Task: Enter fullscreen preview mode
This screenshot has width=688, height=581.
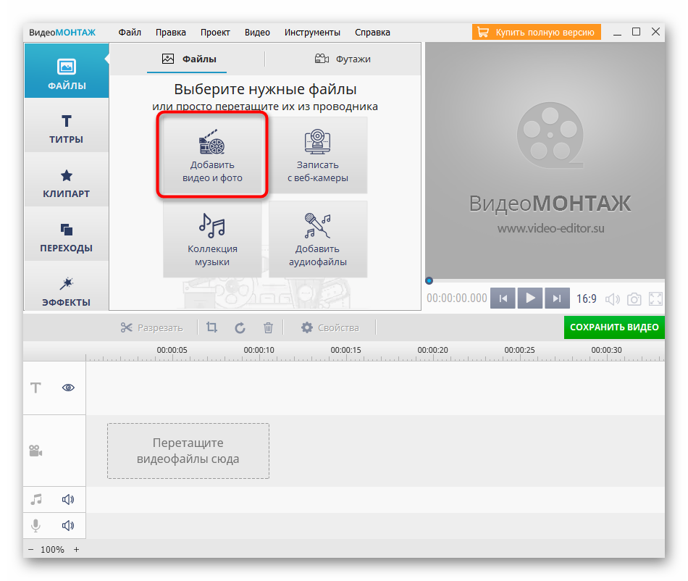Action: pos(655,298)
